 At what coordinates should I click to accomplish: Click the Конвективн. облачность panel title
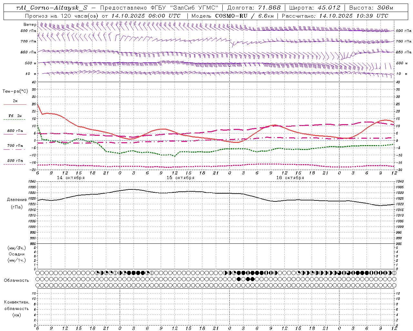(16, 305)
